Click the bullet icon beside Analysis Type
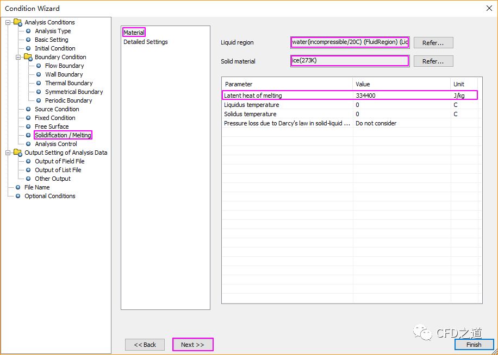This screenshot has width=498, height=355. tap(28, 31)
